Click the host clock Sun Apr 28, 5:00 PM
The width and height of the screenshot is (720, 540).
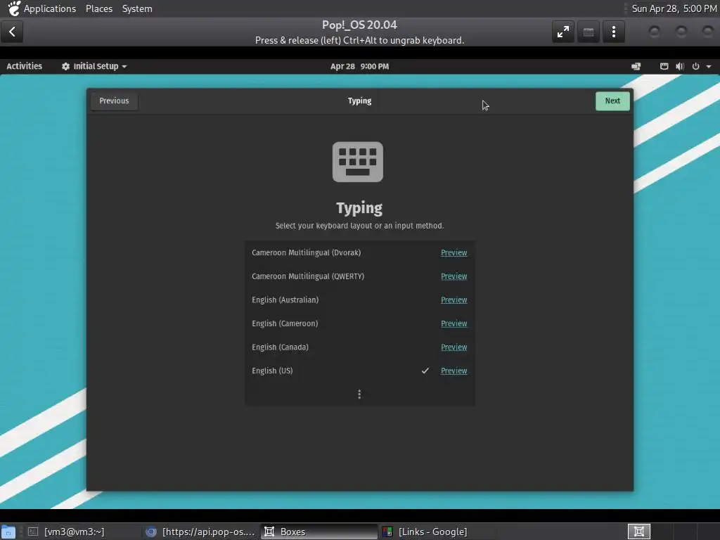(x=674, y=8)
